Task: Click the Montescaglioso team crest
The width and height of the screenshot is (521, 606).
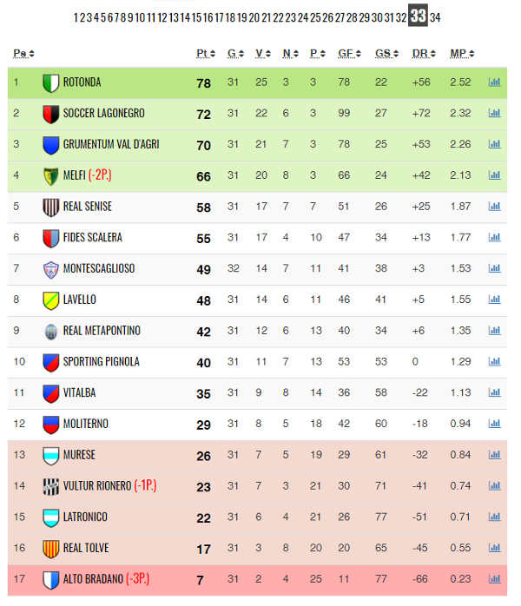Action: [x=50, y=269]
